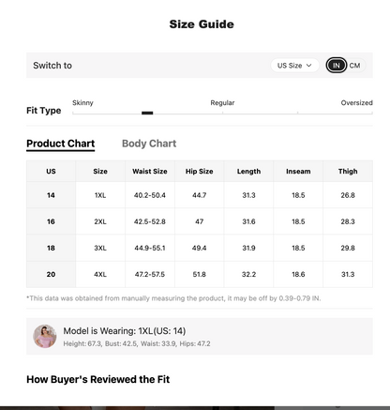Click the 3XL size cell

[x=100, y=248]
